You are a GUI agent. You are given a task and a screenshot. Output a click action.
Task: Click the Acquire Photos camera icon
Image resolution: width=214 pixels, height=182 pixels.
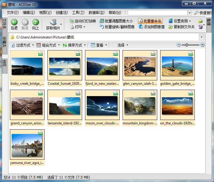pos(53,22)
